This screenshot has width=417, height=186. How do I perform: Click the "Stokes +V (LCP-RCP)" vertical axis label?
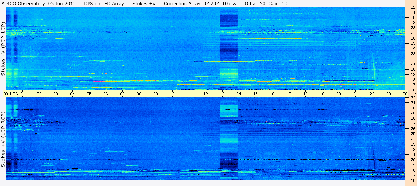pyautogui.click(x=3, y=140)
